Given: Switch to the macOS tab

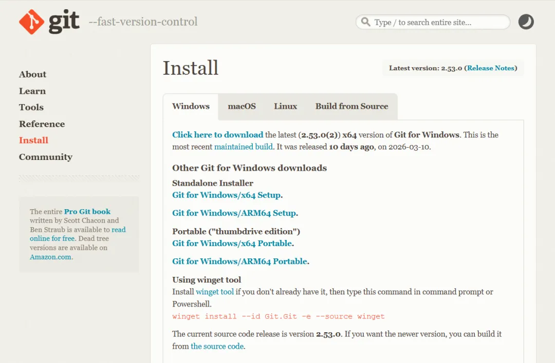Looking at the screenshot, I should [x=242, y=106].
